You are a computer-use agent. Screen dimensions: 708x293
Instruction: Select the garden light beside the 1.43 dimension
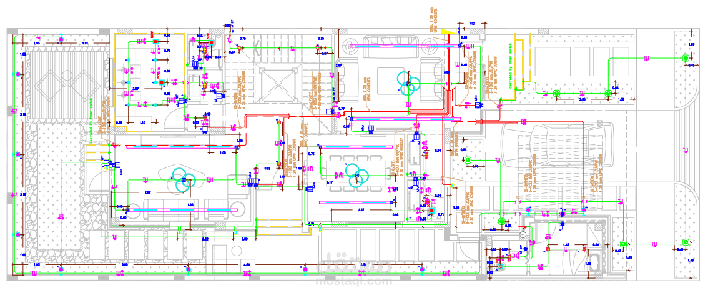point(684,243)
